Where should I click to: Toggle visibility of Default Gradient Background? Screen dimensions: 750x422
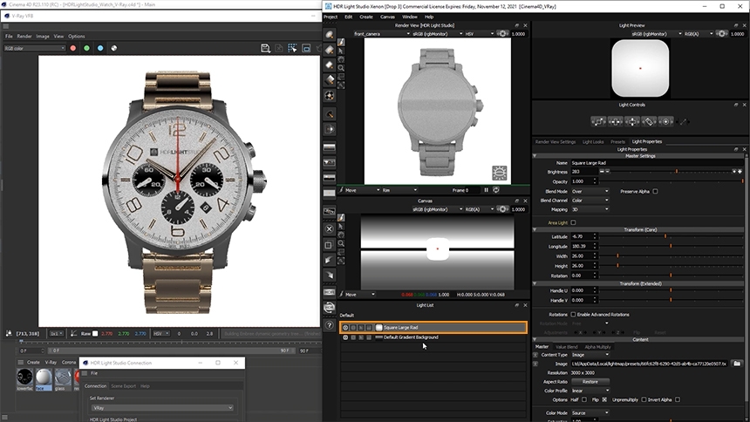point(345,337)
